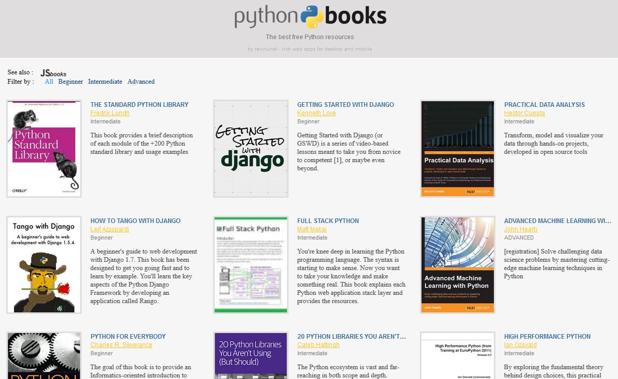618x379 pixels.
Task: Visit author Caleb Hattingh link
Action: 318,345
